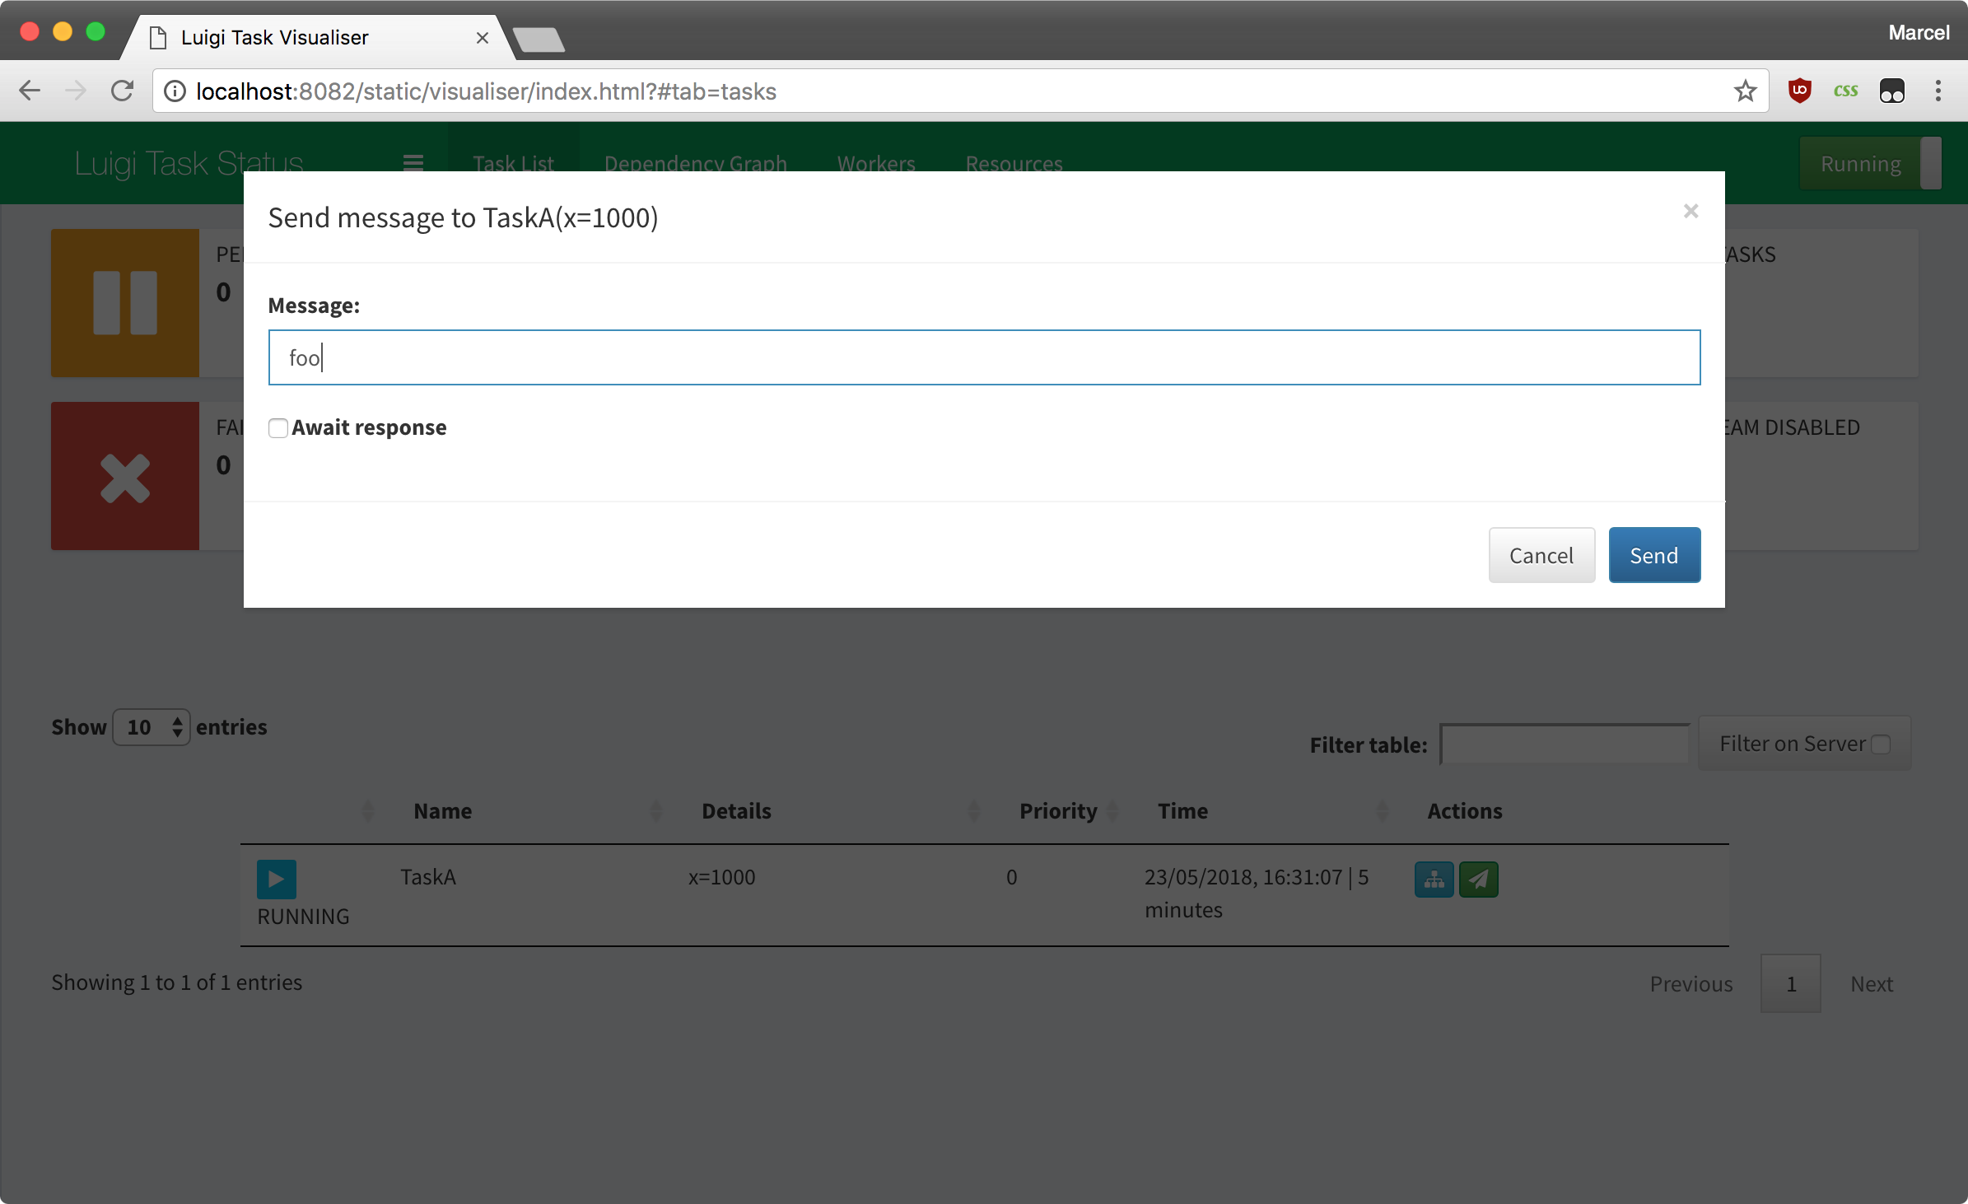Cancel the send message dialog
This screenshot has height=1204, width=1968.
[1541, 555]
